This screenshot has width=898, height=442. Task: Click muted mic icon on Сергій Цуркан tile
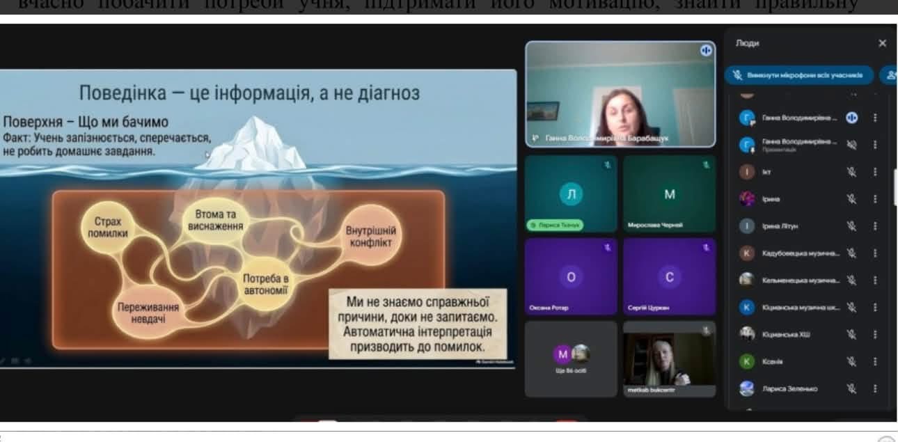pyautogui.click(x=706, y=247)
